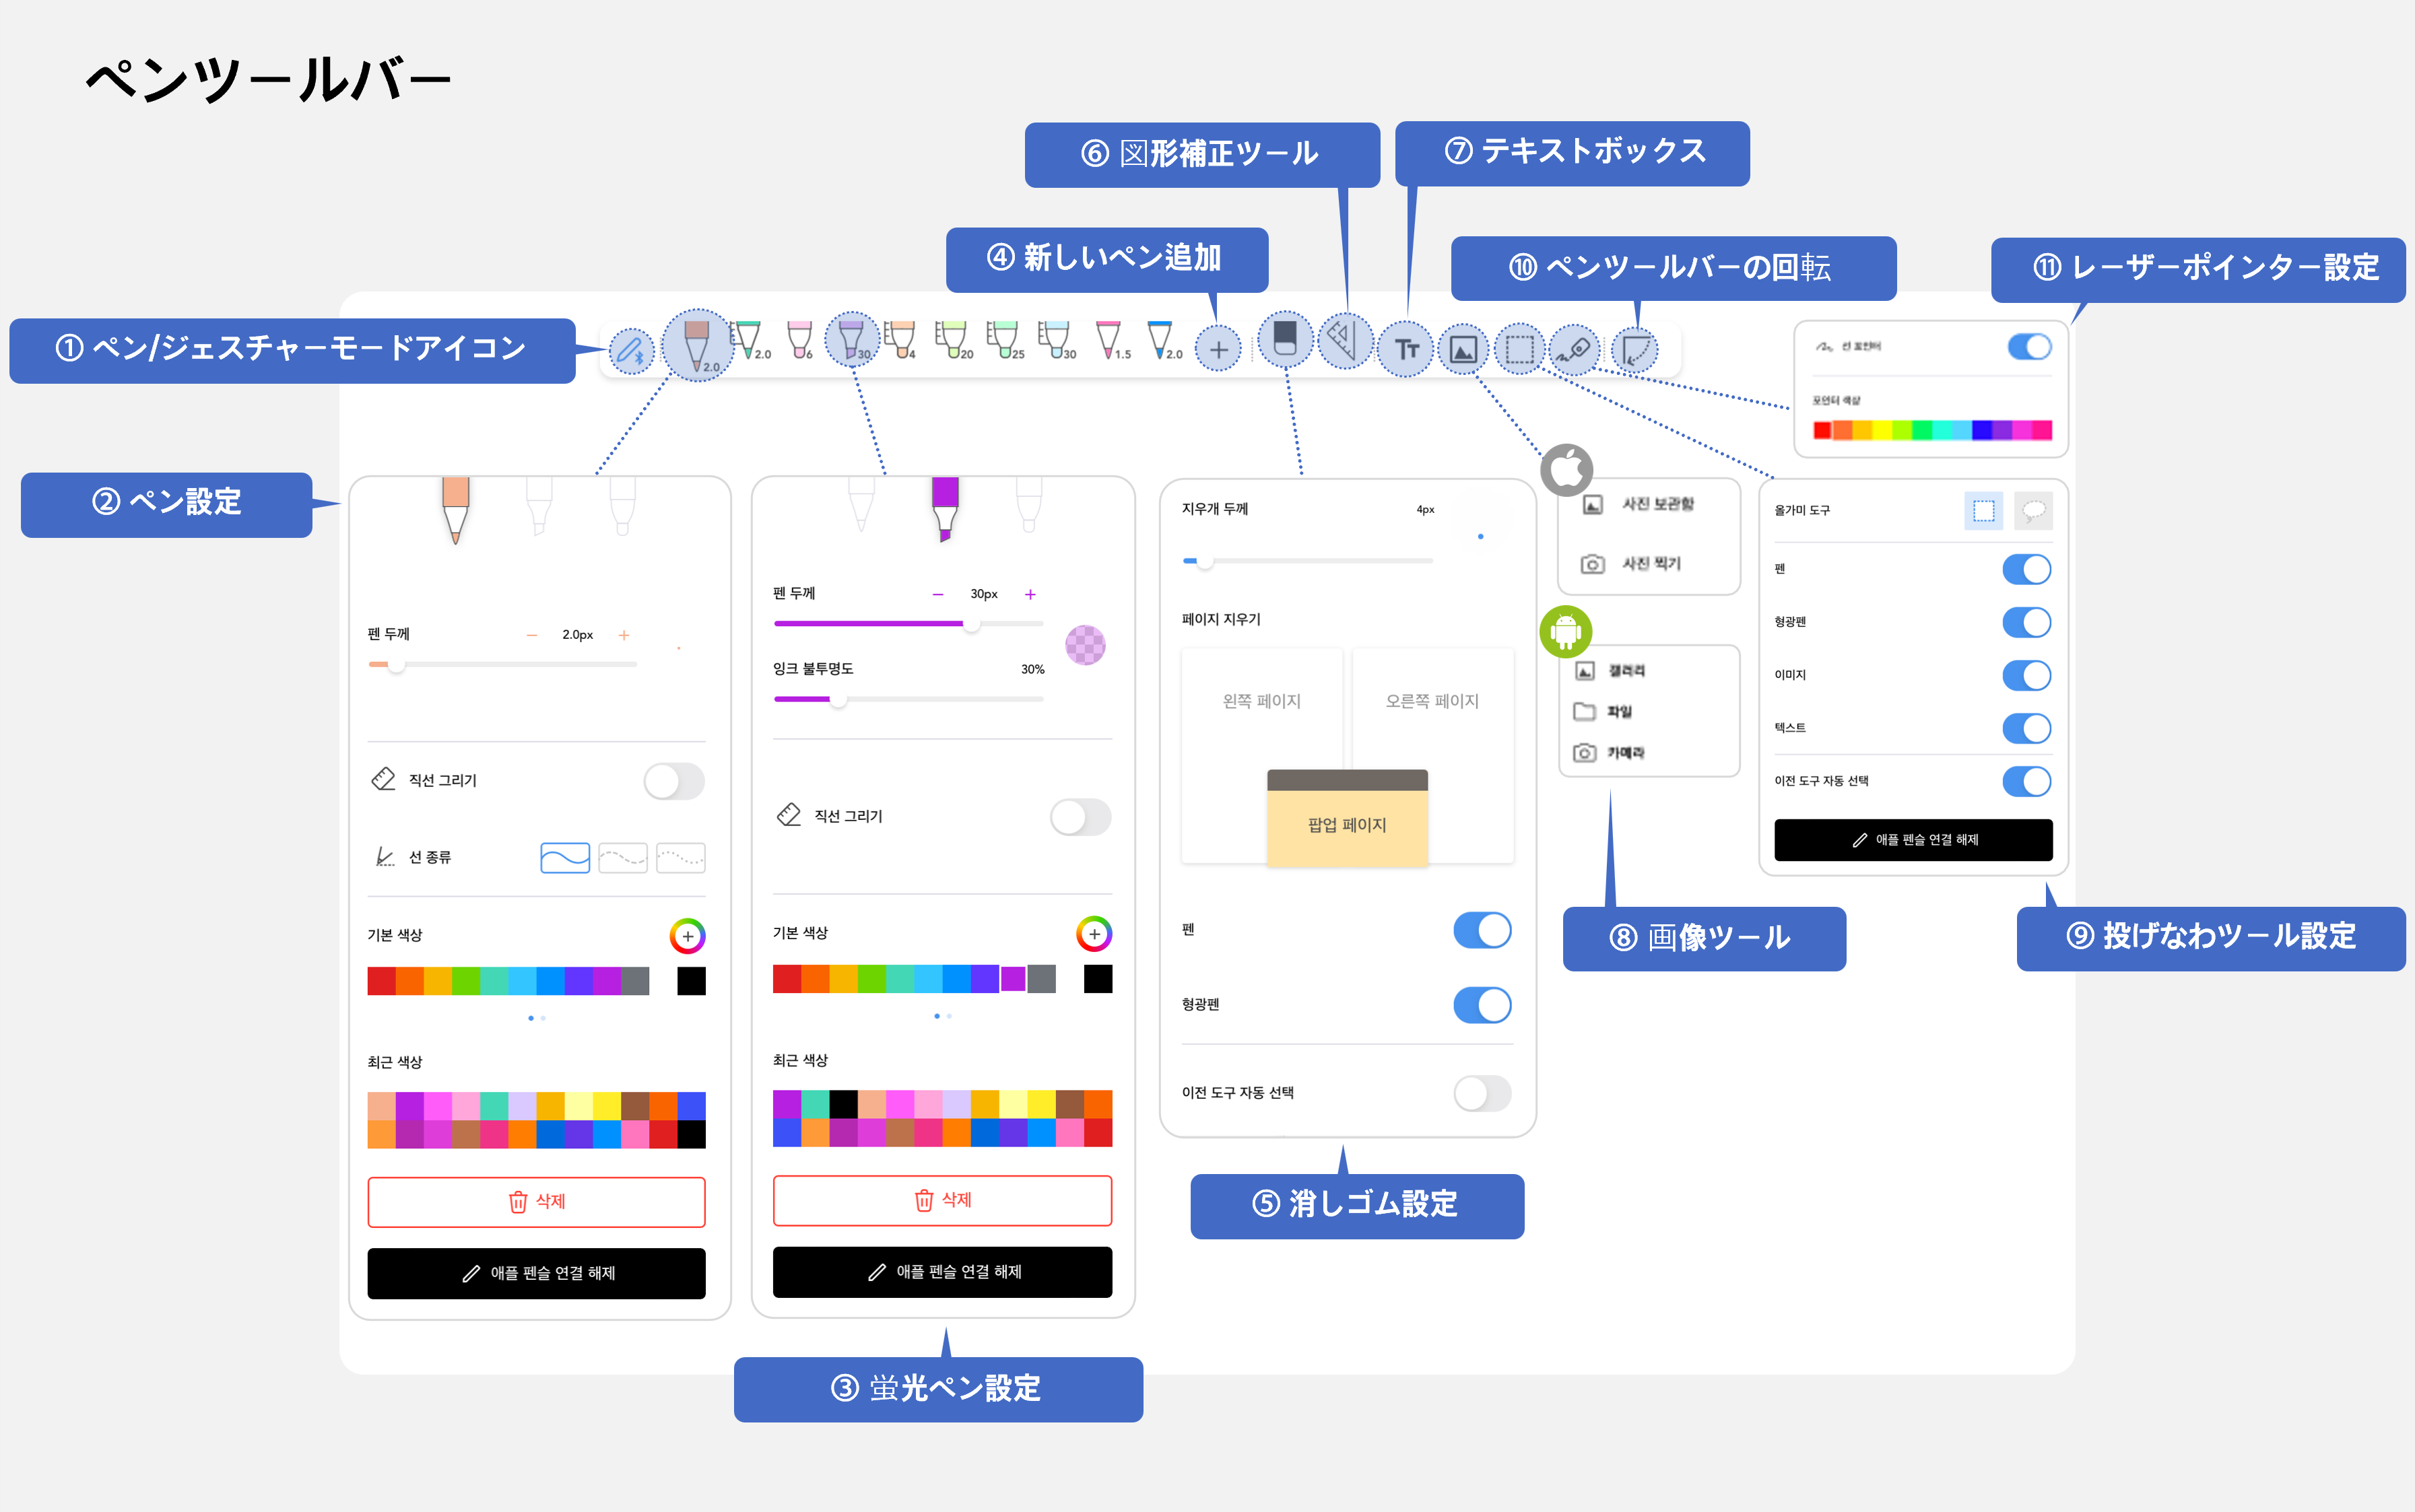2415x1512 pixels.
Task: Rotate the pen toolbar with corner icon
Action: 1634,351
